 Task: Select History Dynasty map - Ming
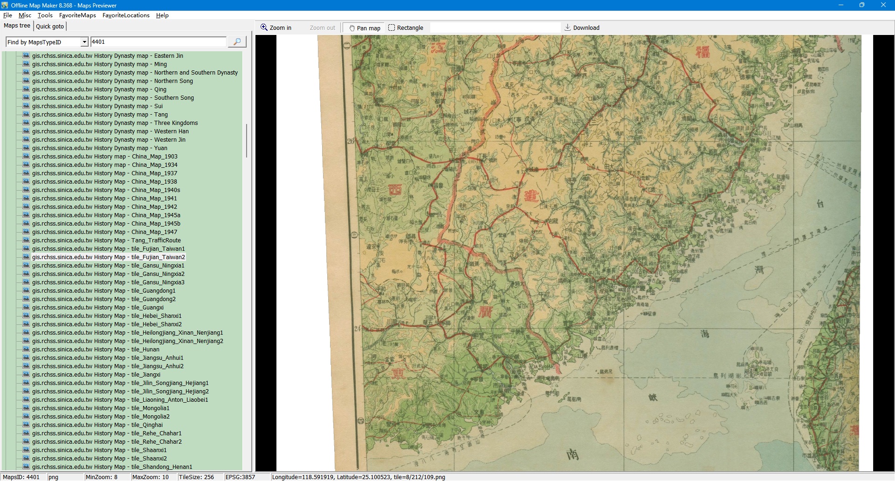(99, 64)
